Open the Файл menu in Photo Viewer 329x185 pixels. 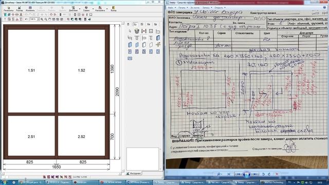click(172, 8)
